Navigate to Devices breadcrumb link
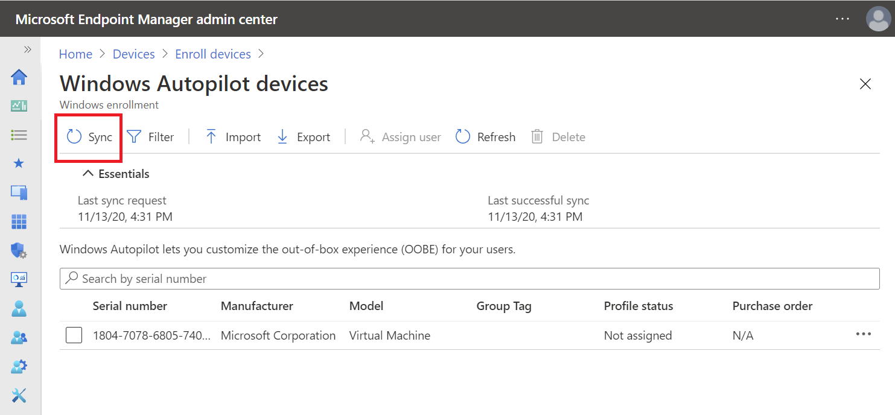The width and height of the screenshot is (895, 415). coord(133,54)
